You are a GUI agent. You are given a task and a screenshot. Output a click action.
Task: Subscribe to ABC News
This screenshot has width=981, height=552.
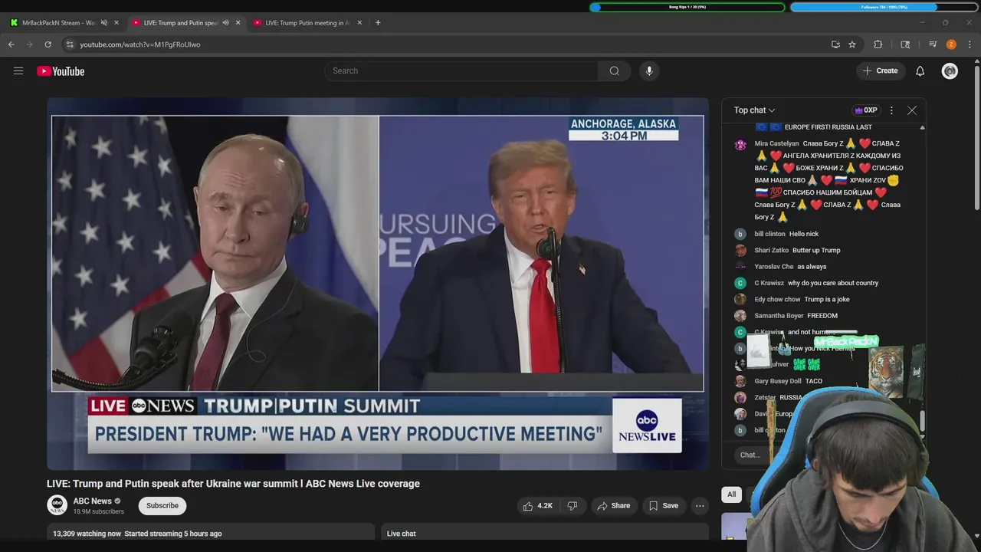pyautogui.click(x=162, y=505)
